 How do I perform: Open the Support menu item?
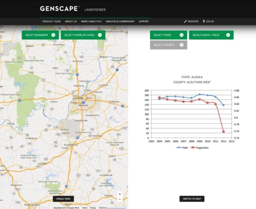(144, 21)
